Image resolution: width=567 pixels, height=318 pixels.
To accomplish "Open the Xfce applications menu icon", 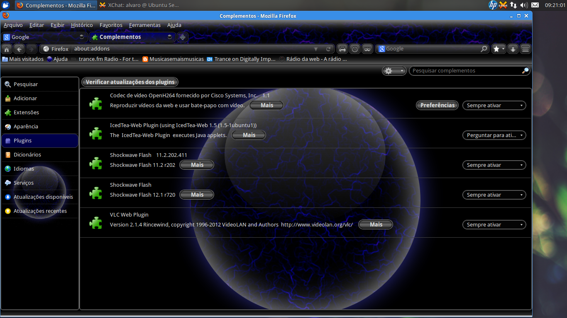I will coord(6,5).
